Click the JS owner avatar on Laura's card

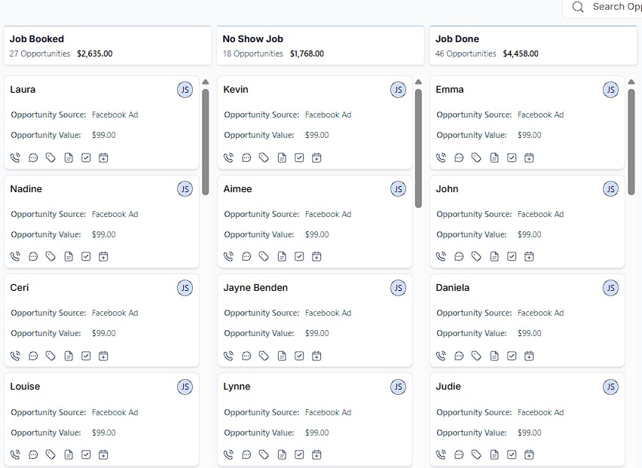click(185, 90)
